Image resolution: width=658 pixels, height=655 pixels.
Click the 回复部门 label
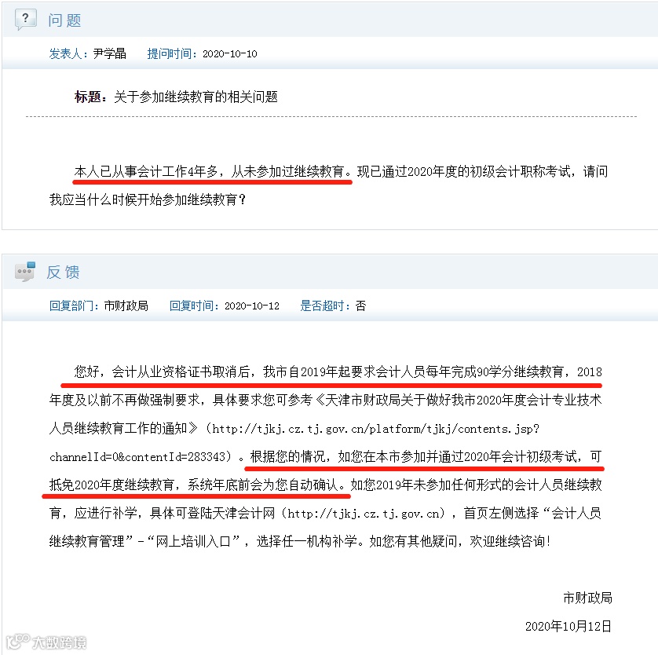(75, 306)
